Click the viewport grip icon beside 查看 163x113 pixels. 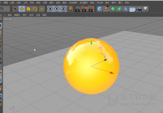click(x=5, y=15)
